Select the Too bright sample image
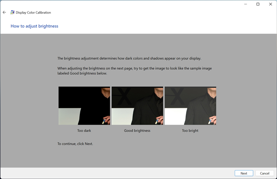This screenshot has width=277, height=179. [191, 105]
